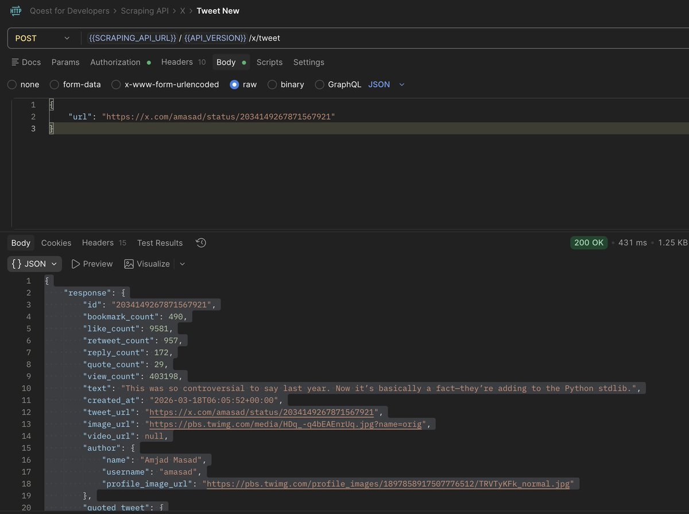Select the binary body option
689x514 pixels.
pyautogui.click(x=285, y=84)
